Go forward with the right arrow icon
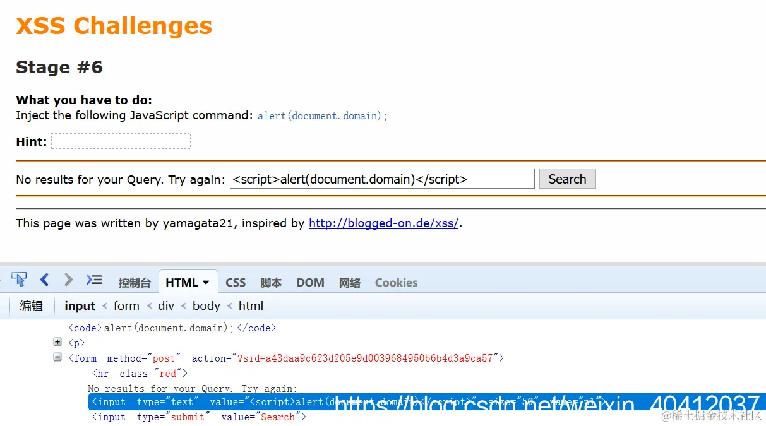Screen dimensions: 766x426 69,280
